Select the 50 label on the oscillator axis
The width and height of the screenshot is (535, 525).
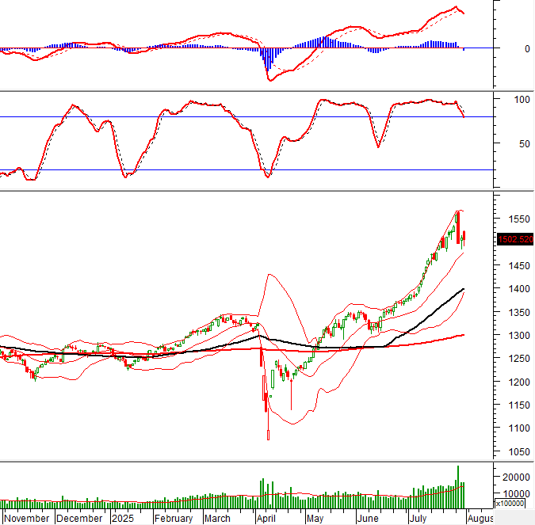point(525,144)
